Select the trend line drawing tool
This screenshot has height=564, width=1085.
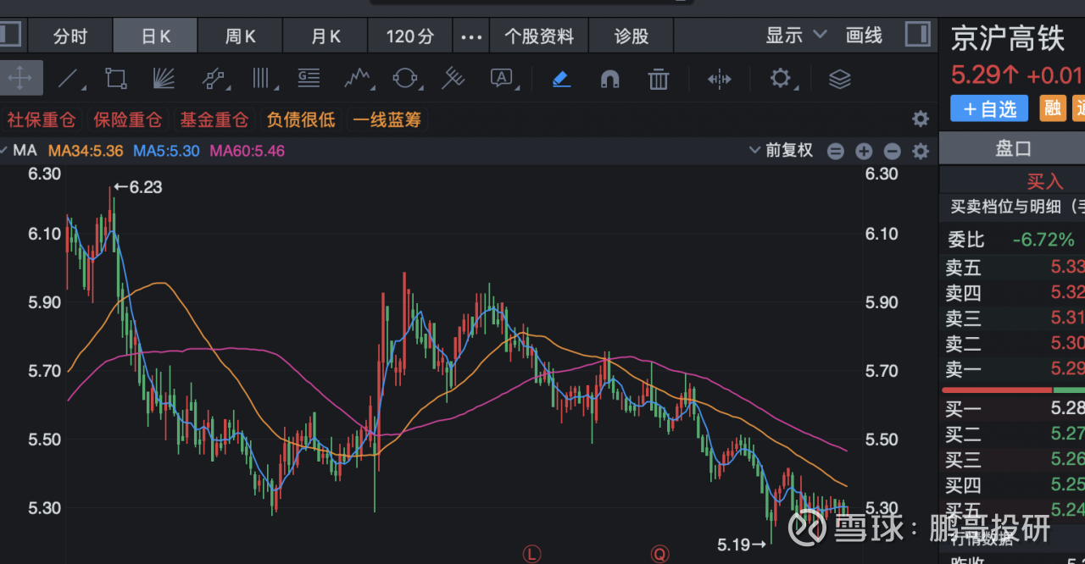70,80
